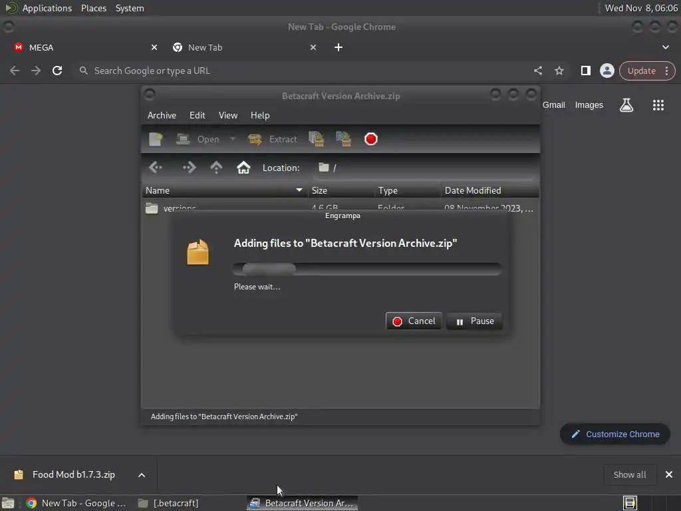
Task: Click the clock in the top panel
Action: (x=641, y=8)
